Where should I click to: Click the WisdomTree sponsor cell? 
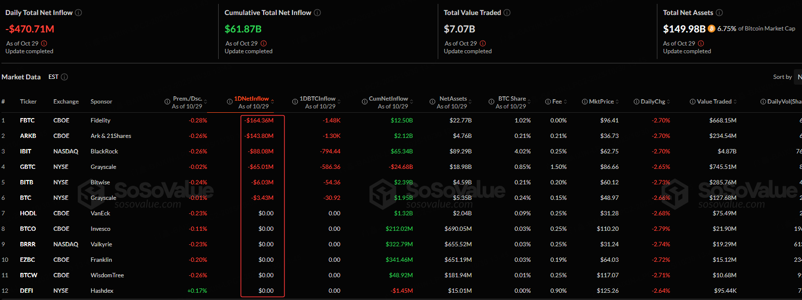107,275
